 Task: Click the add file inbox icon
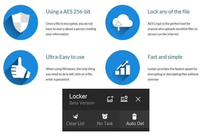(110, 99)
